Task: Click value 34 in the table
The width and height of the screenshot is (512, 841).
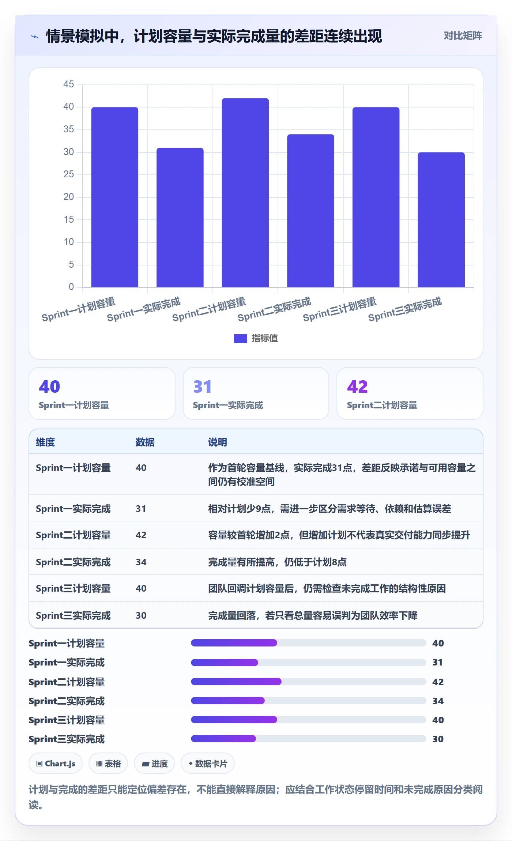Action: [x=141, y=562]
